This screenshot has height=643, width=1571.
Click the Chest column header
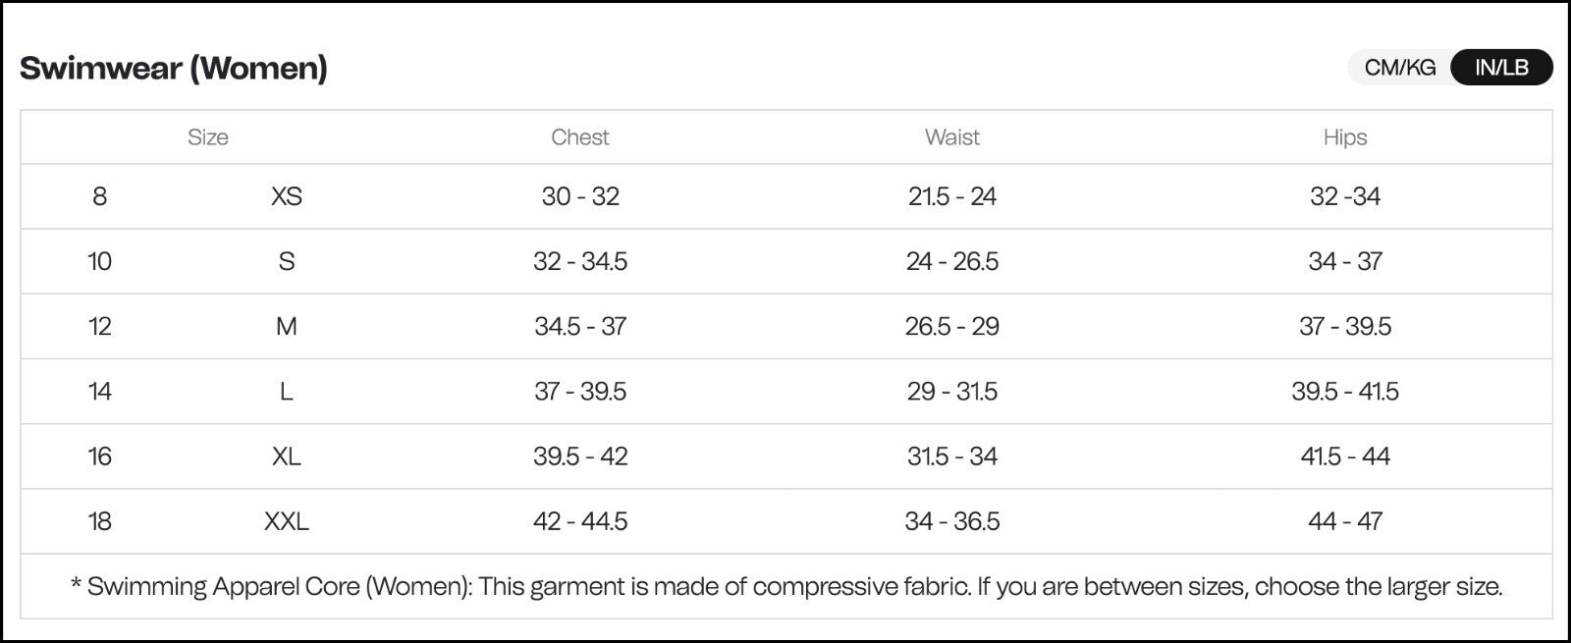tap(580, 137)
